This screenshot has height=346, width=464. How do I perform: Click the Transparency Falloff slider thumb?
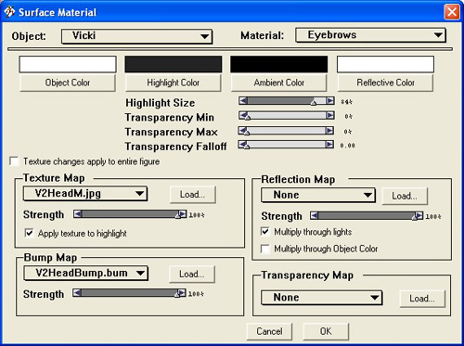(247, 146)
